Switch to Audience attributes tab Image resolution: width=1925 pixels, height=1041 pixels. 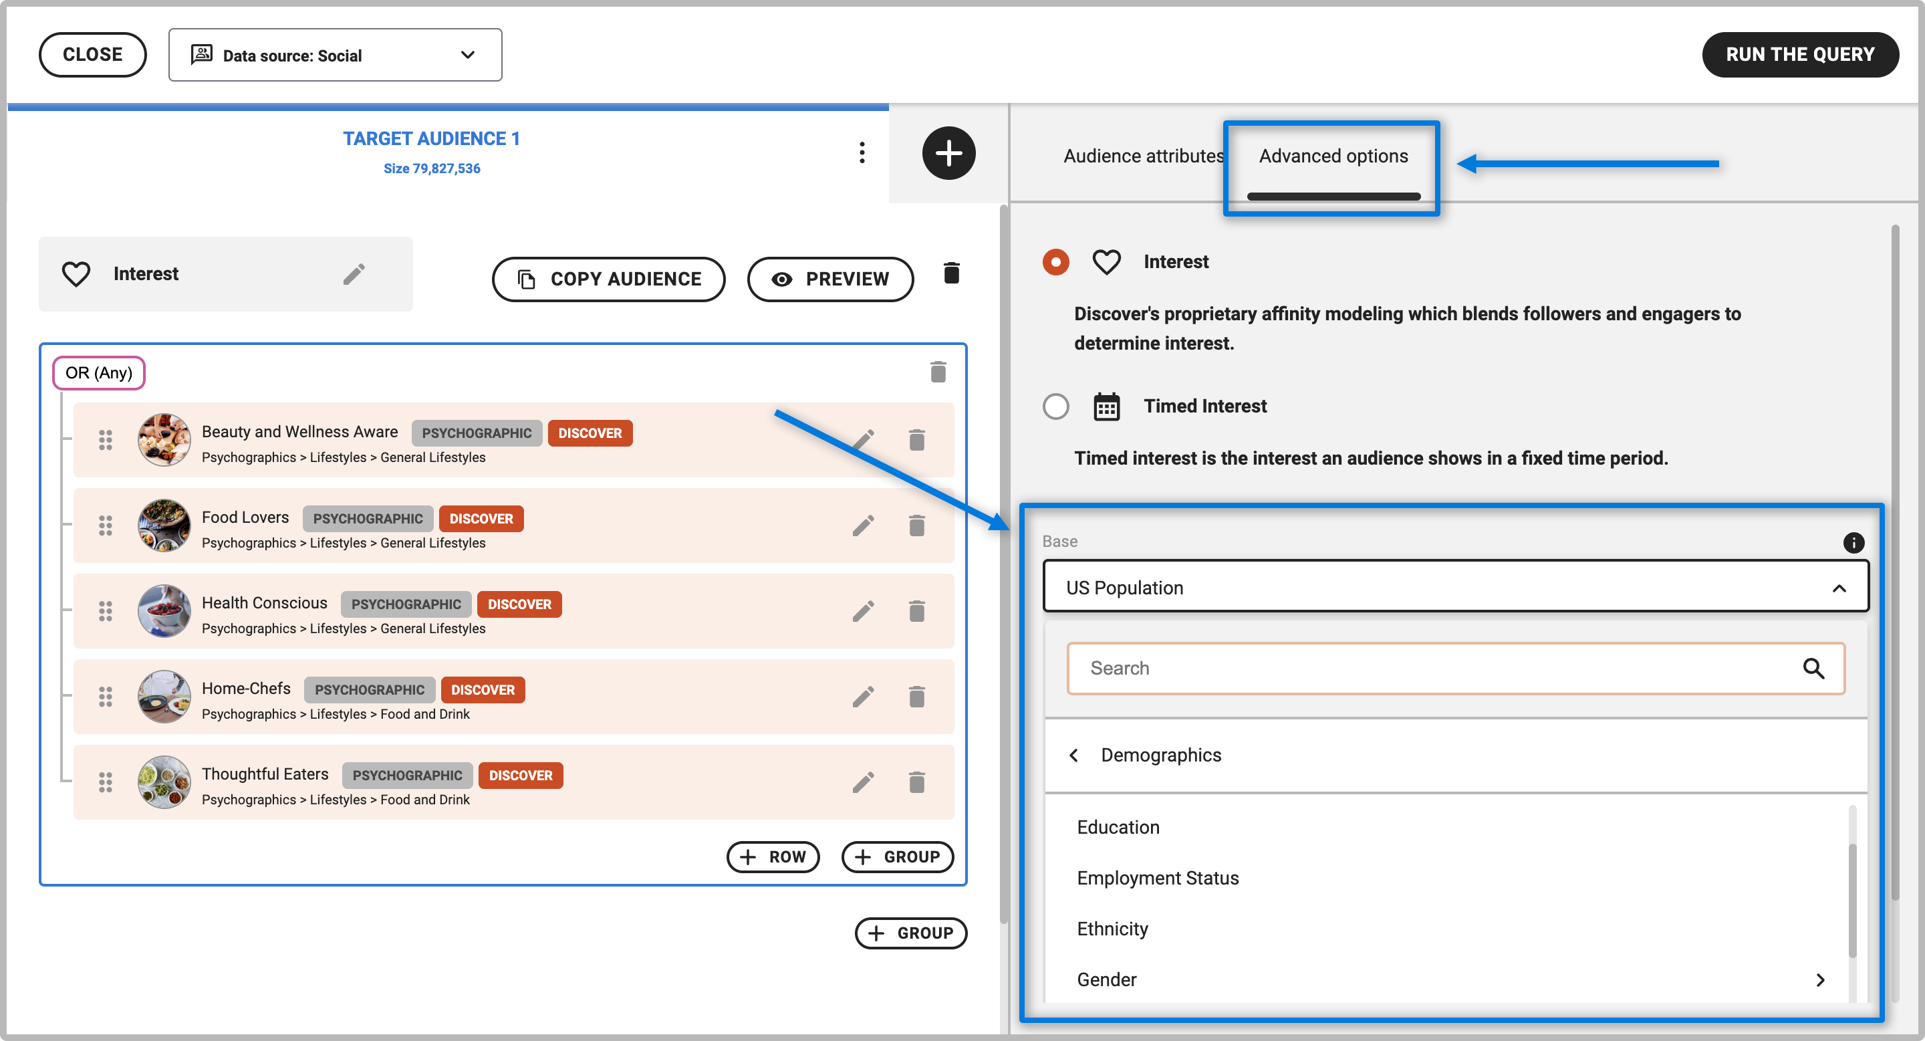1142,156
